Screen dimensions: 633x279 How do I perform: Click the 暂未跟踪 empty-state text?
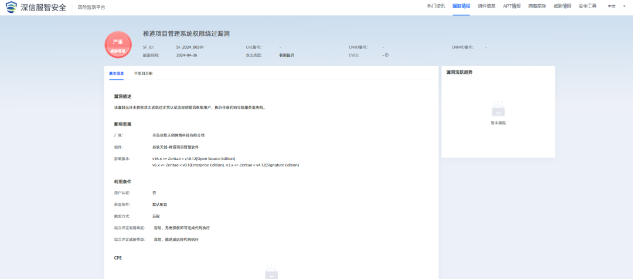[x=498, y=123]
